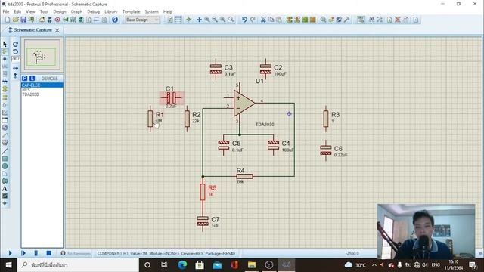
Task: Select resistor R1 on schematic
Action: click(x=150, y=119)
